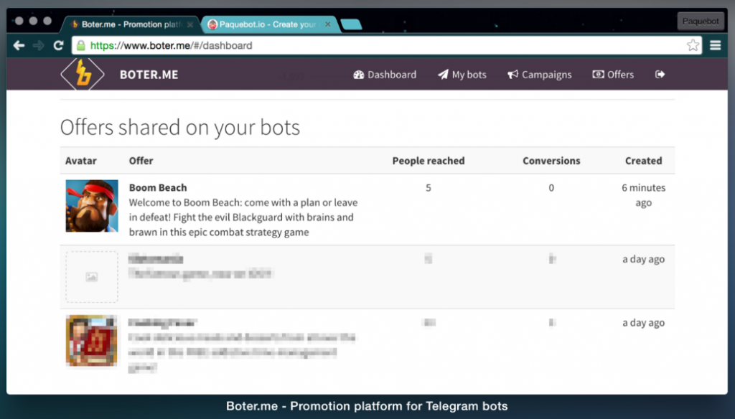Click the People reached column header
Image resolution: width=735 pixels, height=419 pixels.
click(429, 161)
